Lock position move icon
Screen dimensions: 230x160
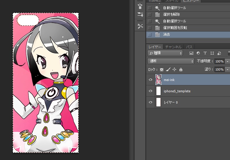click(175, 69)
